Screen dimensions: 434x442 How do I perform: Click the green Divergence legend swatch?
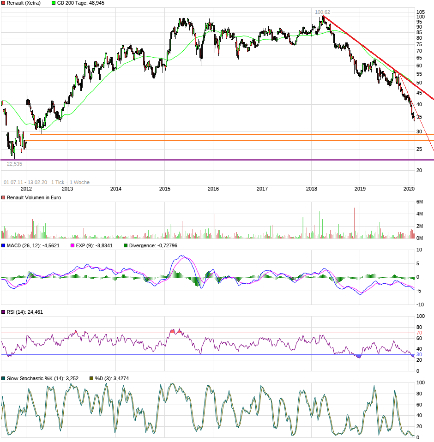(126, 245)
